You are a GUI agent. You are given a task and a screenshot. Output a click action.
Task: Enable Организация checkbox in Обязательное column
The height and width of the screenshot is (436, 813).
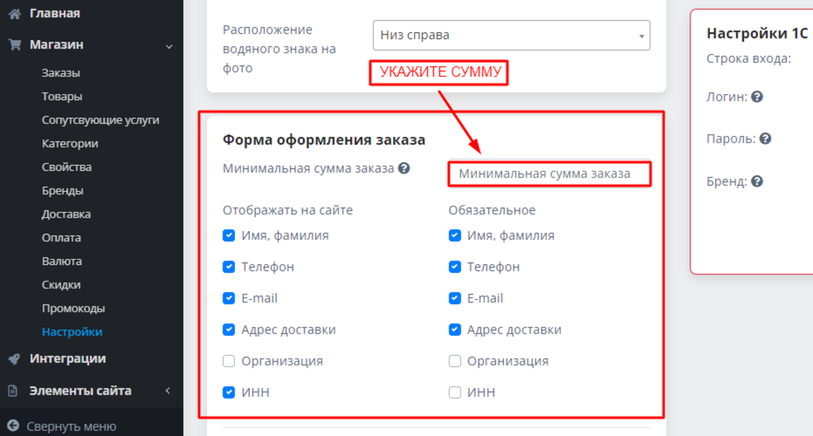(x=455, y=361)
